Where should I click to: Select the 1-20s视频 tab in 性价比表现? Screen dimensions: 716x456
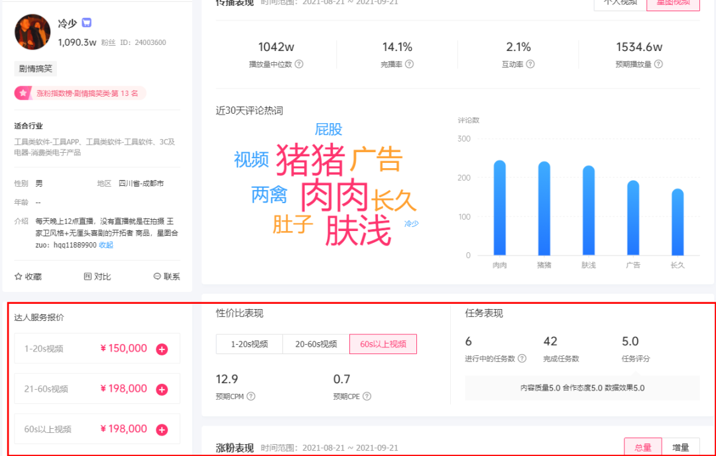[x=249, y=344]
